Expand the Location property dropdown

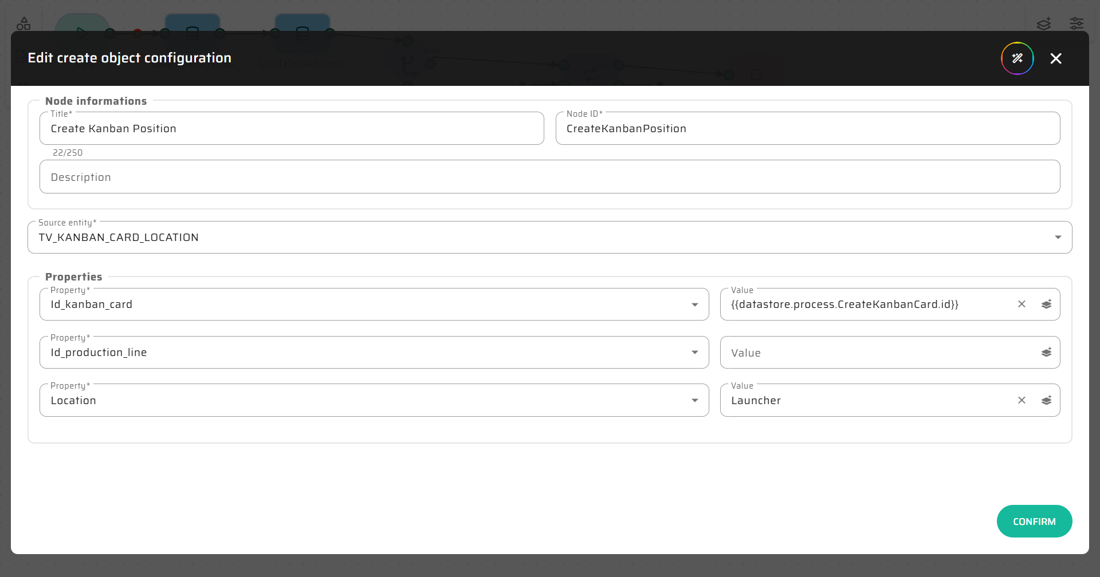coord(694,401)
